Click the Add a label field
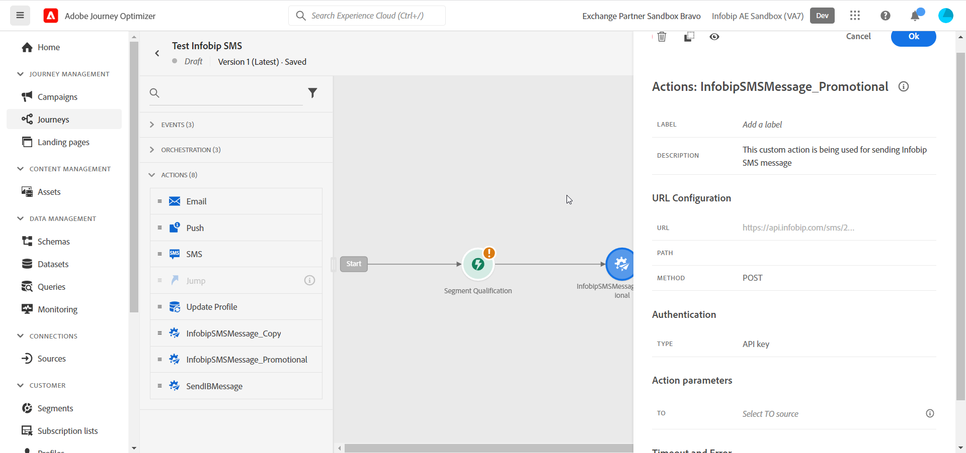966x453 pixels. coord(762,125)
